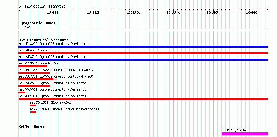Select the esv3541589 Boomsma2014 bar

click(33, 106)
